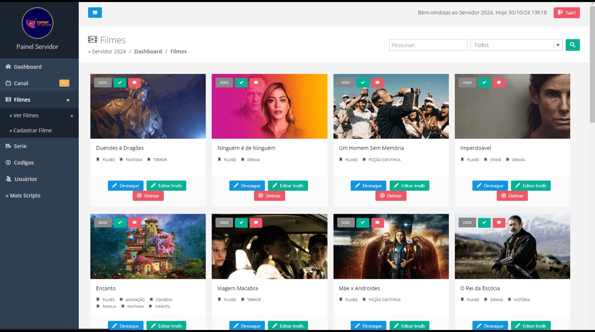Select Cadastrar Filme submenu item

[x=40, y=130]
